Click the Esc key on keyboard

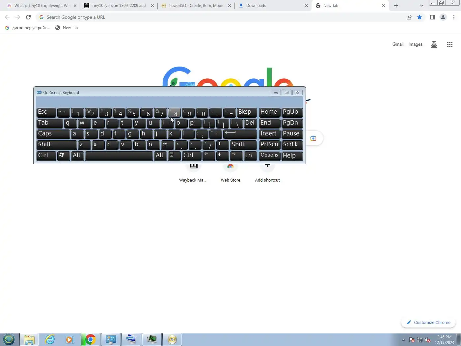(x=46, y=112)
